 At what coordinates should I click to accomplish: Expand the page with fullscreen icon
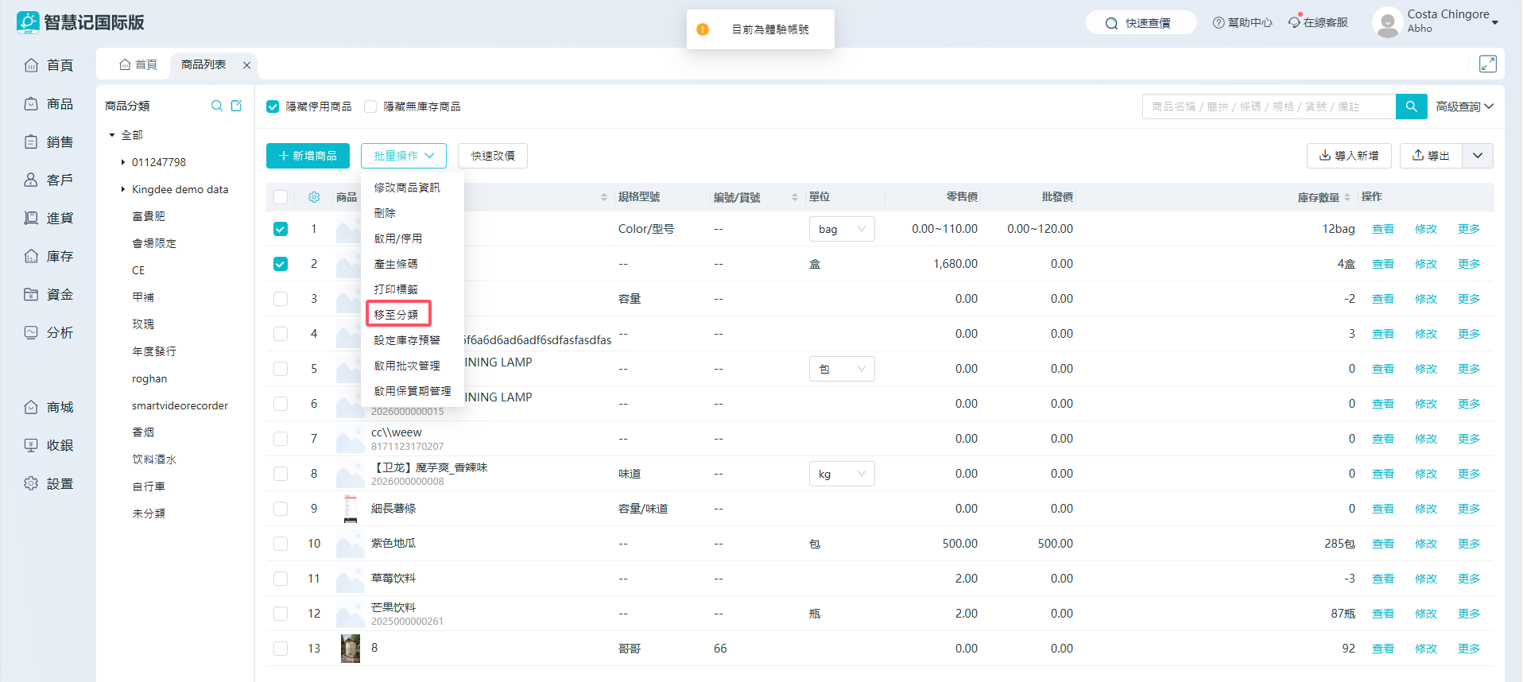(x=1487, y=64)
